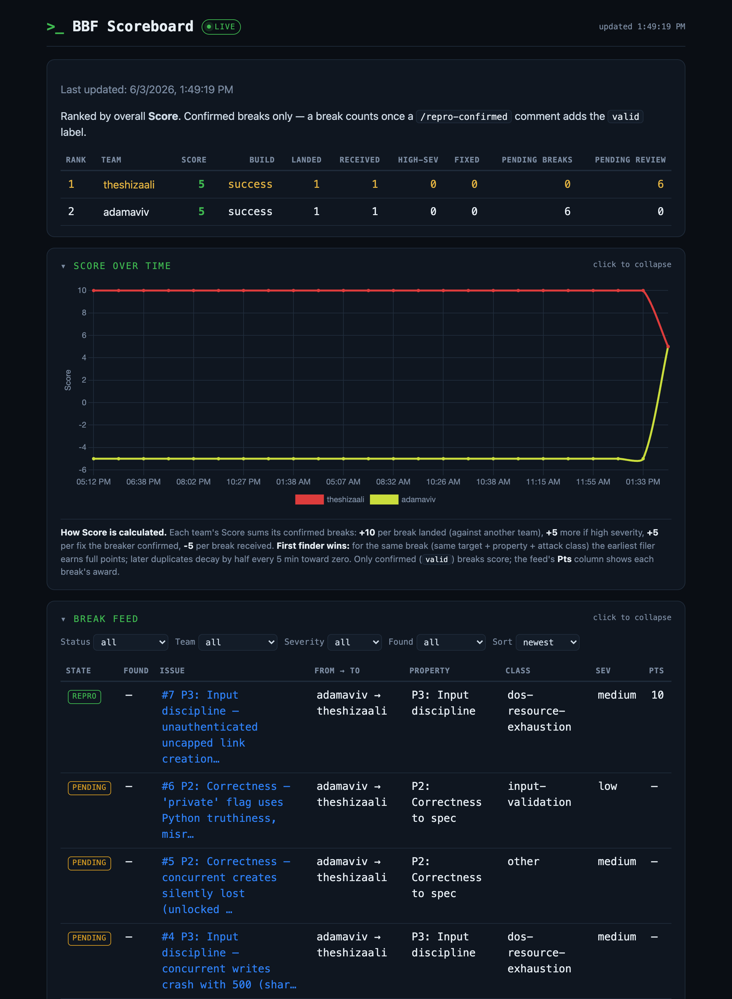This screenshot has width=732, height=999.
Task: Click 'success' build status for theshizaali
Action: (250, 184)
